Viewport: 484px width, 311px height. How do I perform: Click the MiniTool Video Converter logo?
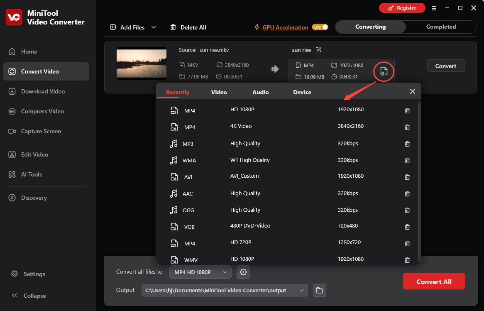click(14, 17)
